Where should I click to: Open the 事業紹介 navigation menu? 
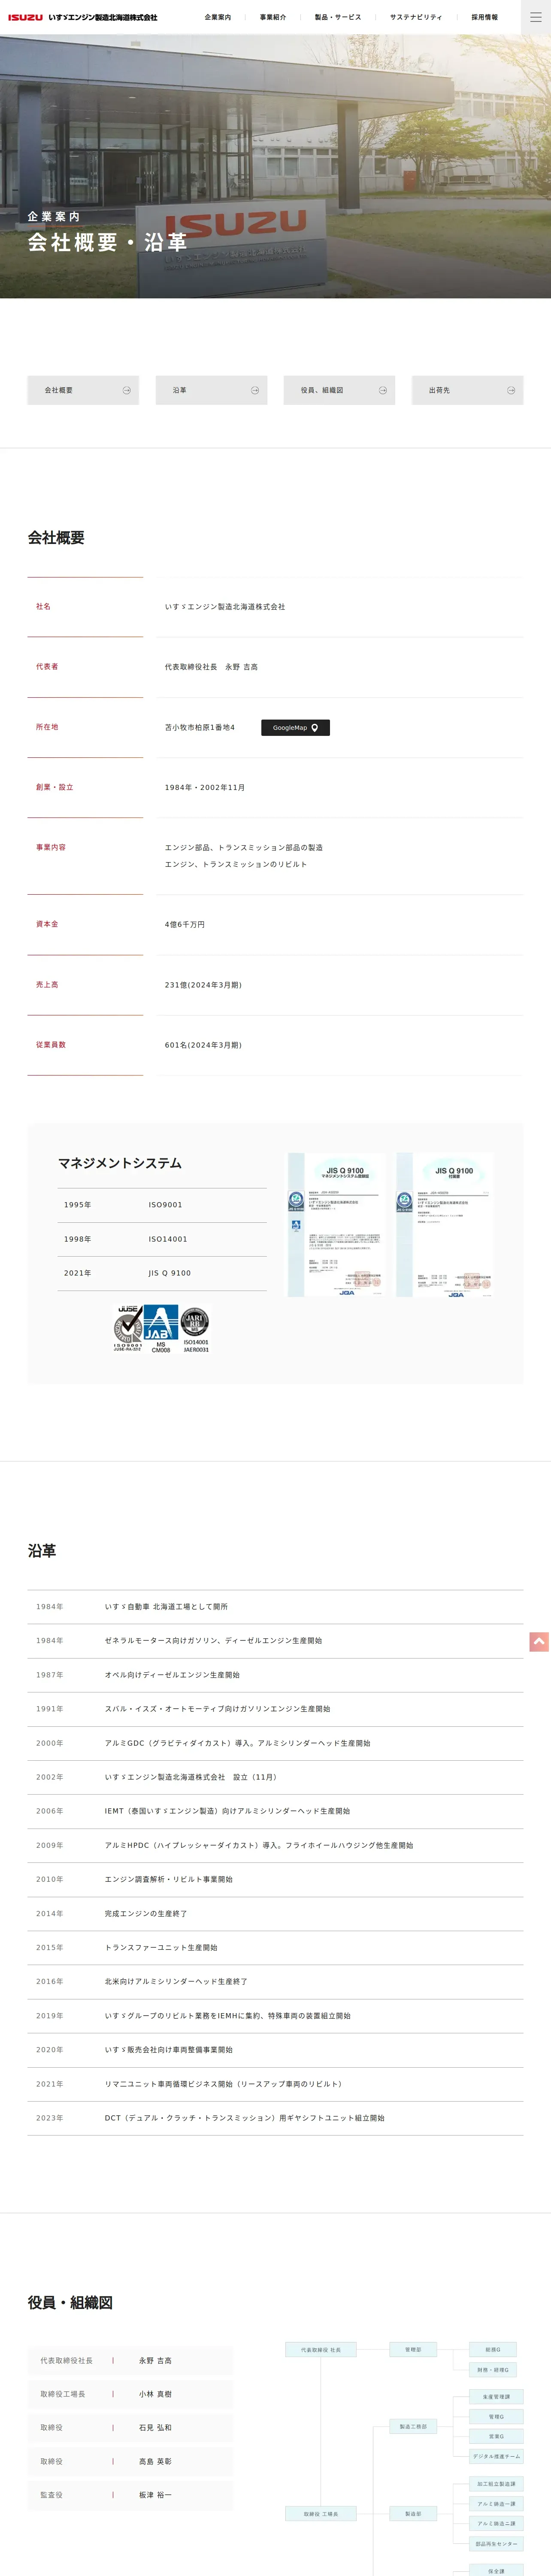273,17
